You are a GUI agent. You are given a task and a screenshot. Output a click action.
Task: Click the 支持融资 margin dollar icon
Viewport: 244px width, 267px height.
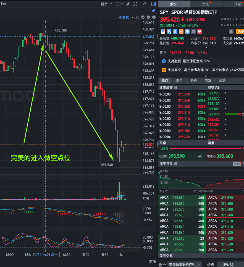[x=164, y=61]
